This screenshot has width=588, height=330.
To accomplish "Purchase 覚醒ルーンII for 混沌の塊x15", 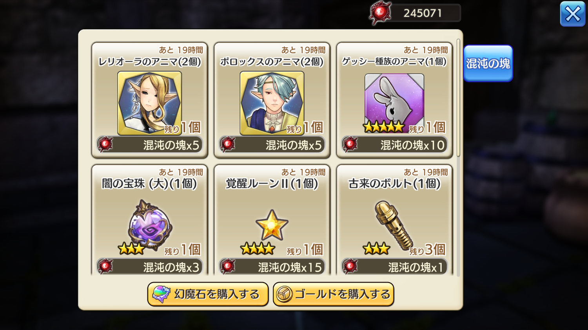I will (272, 267).
